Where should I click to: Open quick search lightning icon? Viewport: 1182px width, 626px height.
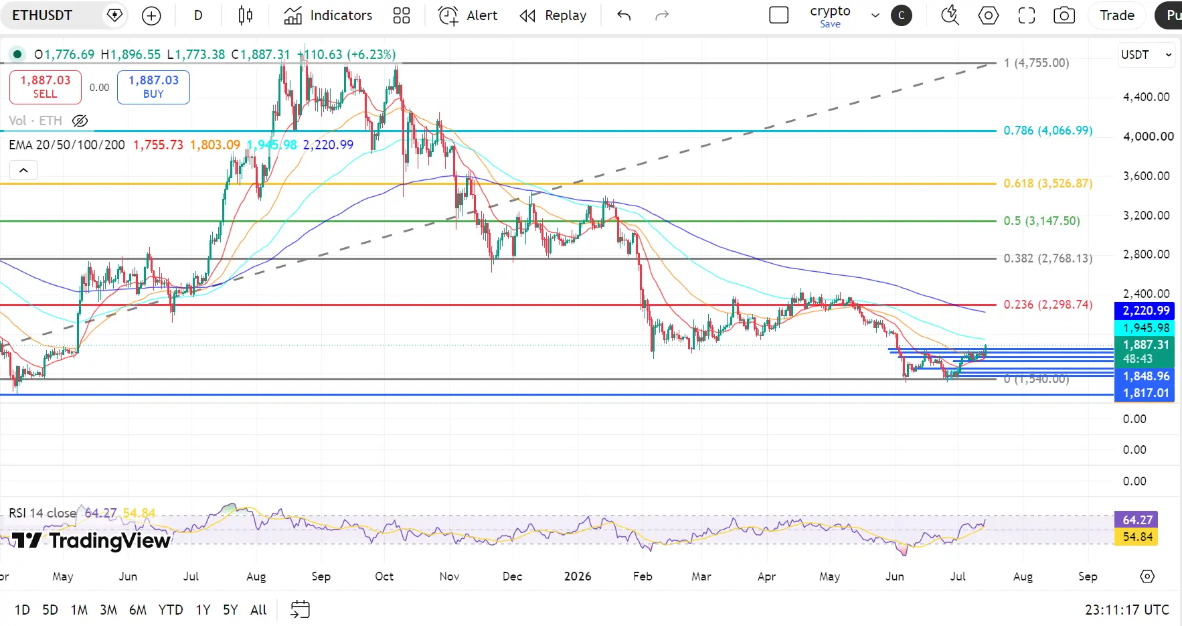[x=950, y=15]
